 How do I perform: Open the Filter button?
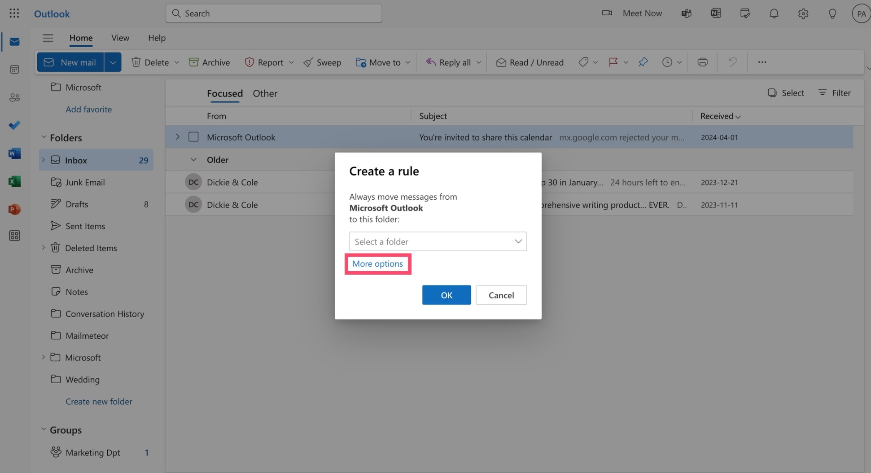834,93
